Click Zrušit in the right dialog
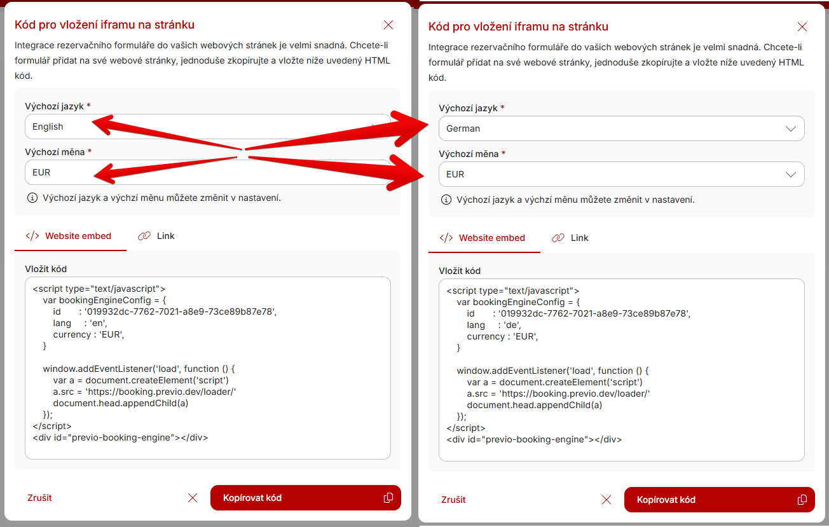The height and width of the screenshot is (527, 829). click(x=453, y=500)
